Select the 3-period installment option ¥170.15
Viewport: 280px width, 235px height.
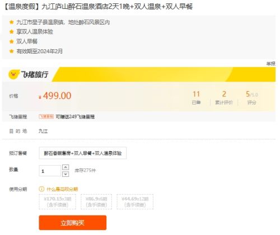pyautogui.click(x=58, y=202)
